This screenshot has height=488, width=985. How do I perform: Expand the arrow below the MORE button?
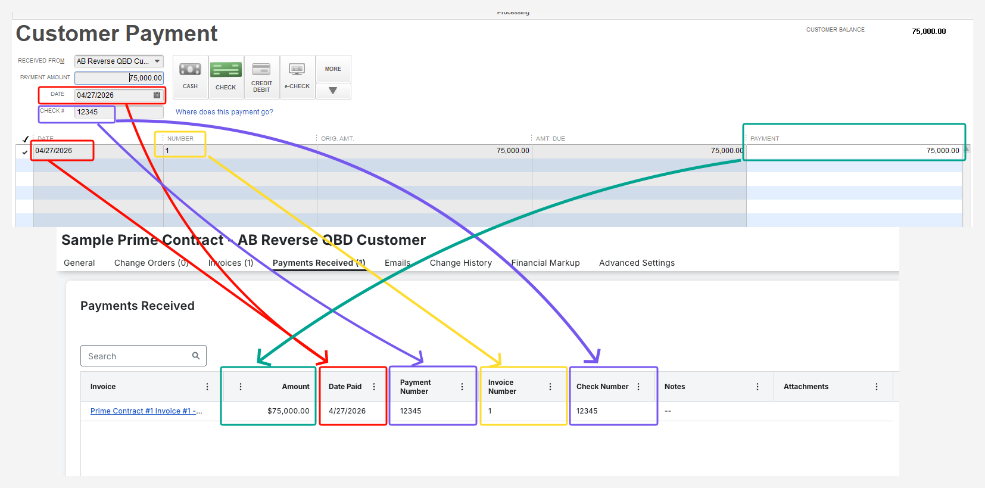(x=333, y=91)
